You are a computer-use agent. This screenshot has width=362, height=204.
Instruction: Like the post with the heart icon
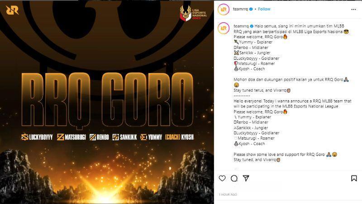222,178
